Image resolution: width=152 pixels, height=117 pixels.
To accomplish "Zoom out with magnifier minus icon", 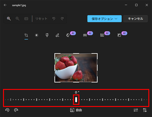I will pos(17,19).
